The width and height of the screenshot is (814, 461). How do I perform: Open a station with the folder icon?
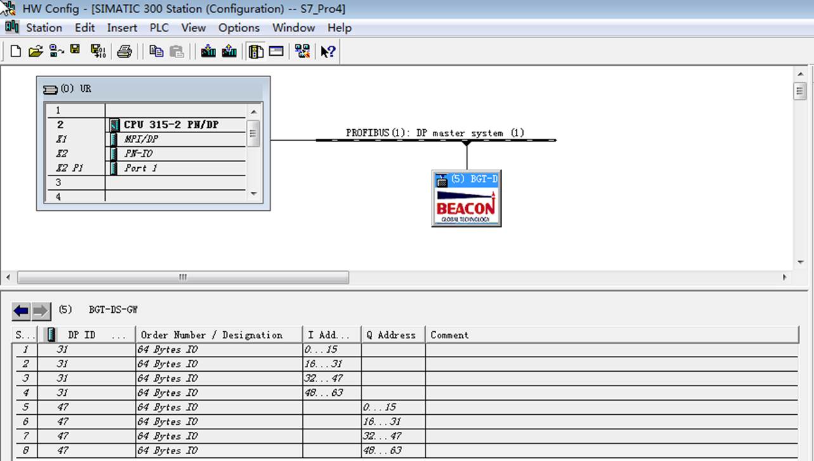tap(36, 52)
